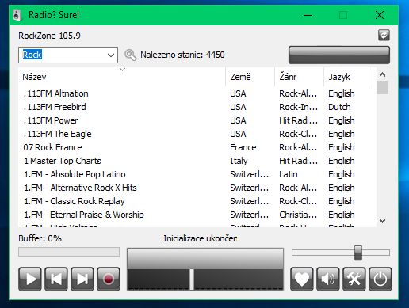409x308 pixels.
Task: Minimize the Radio? Sure! window
Action: 308,15
